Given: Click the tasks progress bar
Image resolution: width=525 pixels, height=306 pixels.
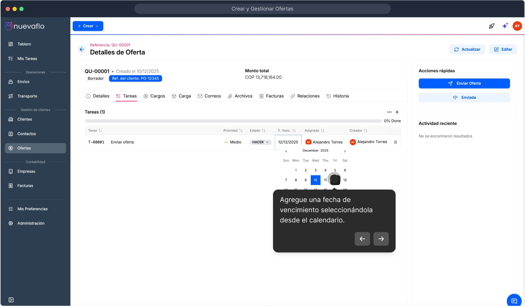Looking at the screenshot, I should pyautogui.click(x=233, y=121).
